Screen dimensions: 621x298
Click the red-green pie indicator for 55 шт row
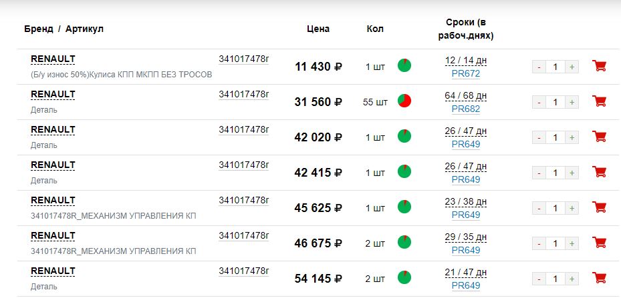[404, 101]
